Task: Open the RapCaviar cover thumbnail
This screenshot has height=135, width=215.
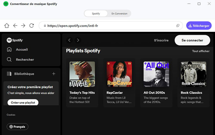Action: 119,74
